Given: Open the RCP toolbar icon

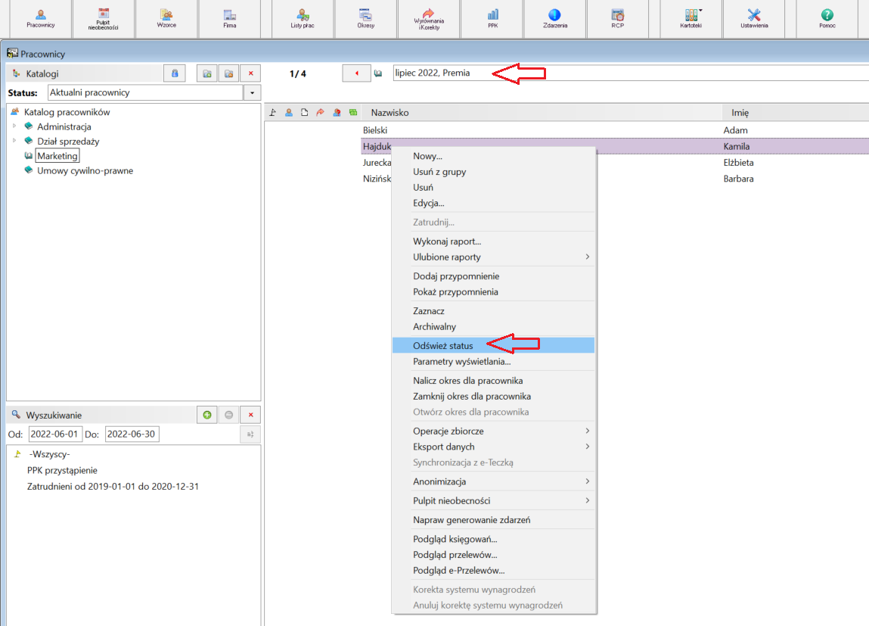Looking at the screenshot, I should click(617, 18).
